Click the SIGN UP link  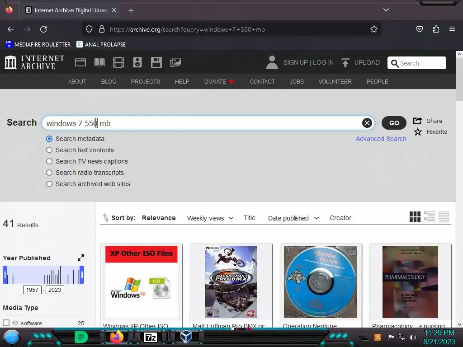[295, 62]
